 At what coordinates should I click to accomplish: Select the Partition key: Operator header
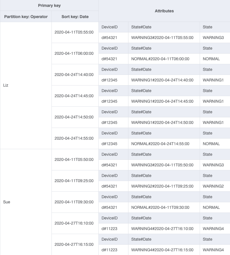(x=26, y=17)
